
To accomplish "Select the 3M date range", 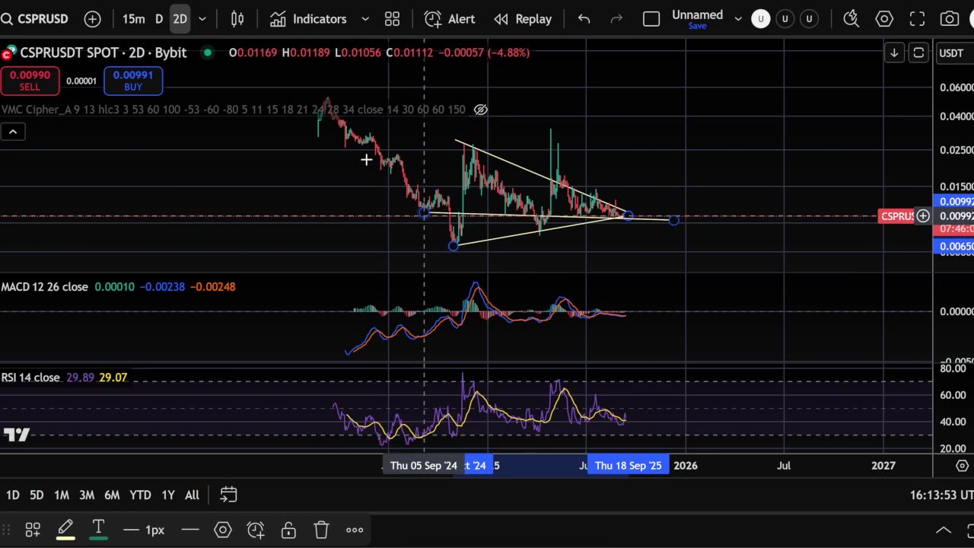I will (x=87, y=495).
